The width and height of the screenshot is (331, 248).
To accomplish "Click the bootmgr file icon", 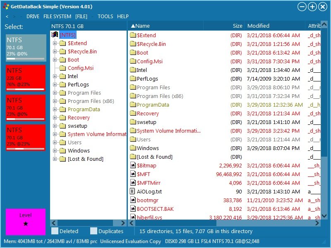I will 133,200.
